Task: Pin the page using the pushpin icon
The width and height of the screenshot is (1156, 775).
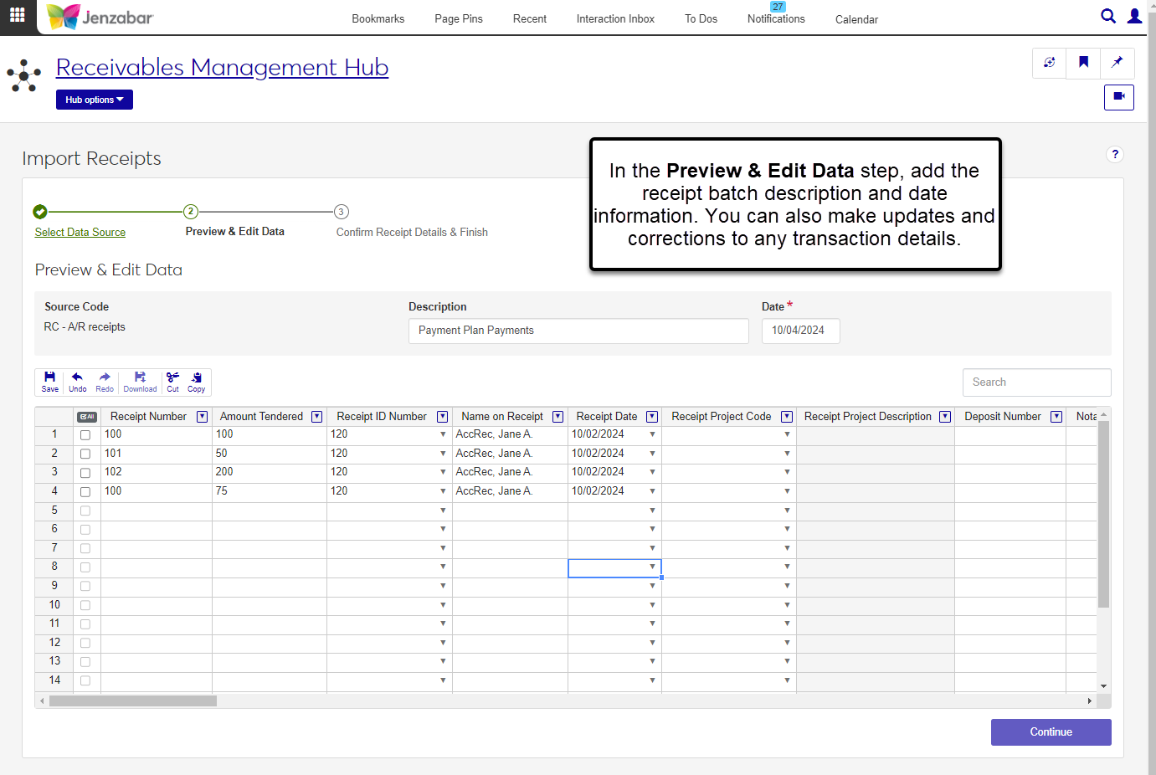Action: [x=1117, y=63]
